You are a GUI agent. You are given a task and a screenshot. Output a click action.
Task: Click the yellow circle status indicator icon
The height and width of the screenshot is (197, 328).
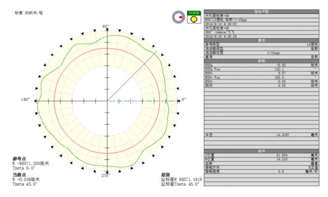click(194, 19)
